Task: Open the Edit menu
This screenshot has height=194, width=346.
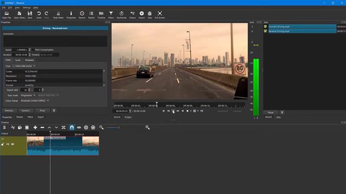Action: pyautogui.click(x=10, y=8)
